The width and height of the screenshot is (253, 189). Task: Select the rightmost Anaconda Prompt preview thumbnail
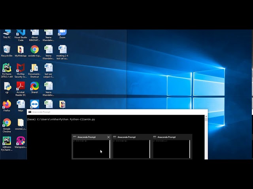[x=171, y=148]
